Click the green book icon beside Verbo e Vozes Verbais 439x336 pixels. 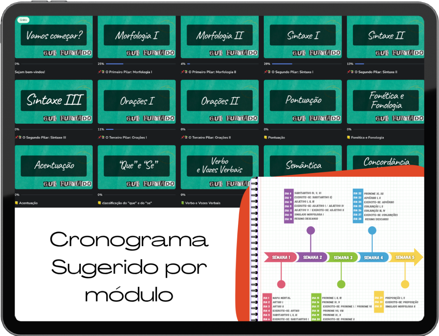click(x=183, y=203)
